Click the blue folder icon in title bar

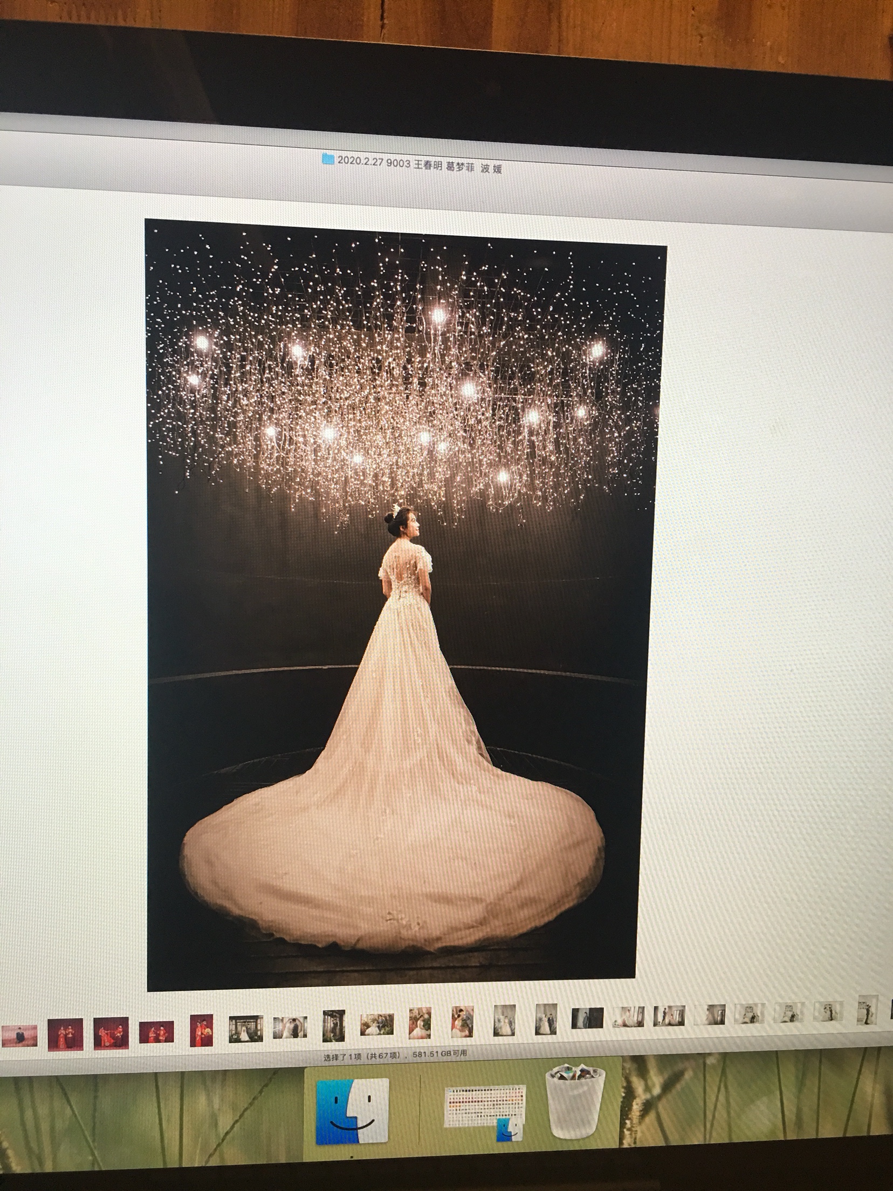pyautogui.click(x=327, y=159)
